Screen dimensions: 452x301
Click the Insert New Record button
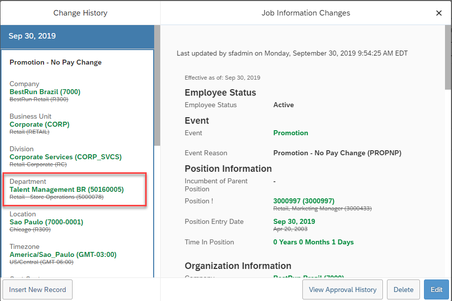point(38,289)
